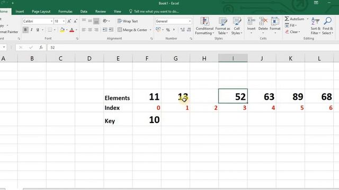Top align the cell contents
Viewport: 339px width, 190px height.
[84, 21]
